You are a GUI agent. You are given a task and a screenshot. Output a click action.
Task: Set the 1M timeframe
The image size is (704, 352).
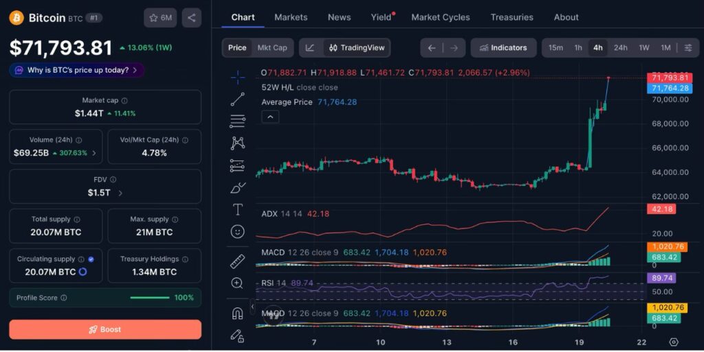point(665,48)
